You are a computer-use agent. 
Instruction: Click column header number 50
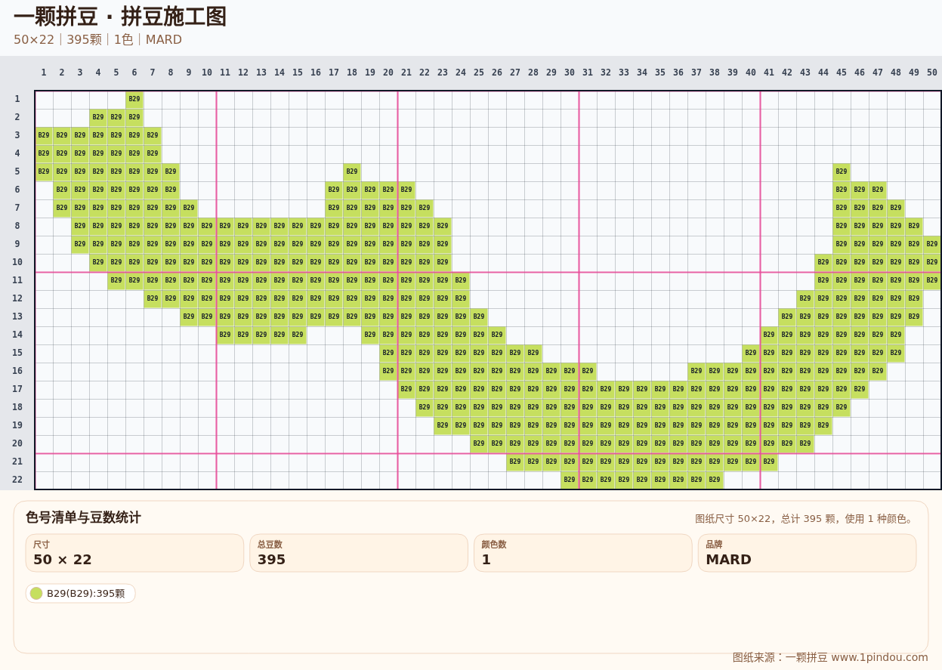932,73
